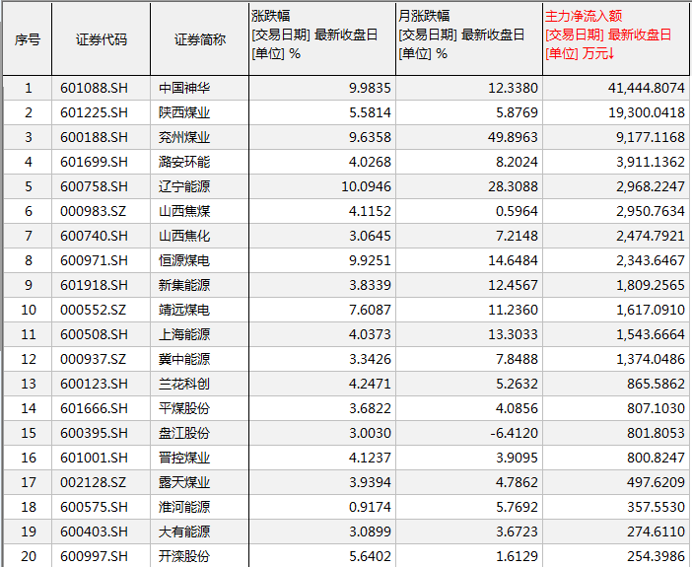Viewport: 692px width, 567px height.
Task: Click stock name 山西焦煤
Action: click(184, 211)
